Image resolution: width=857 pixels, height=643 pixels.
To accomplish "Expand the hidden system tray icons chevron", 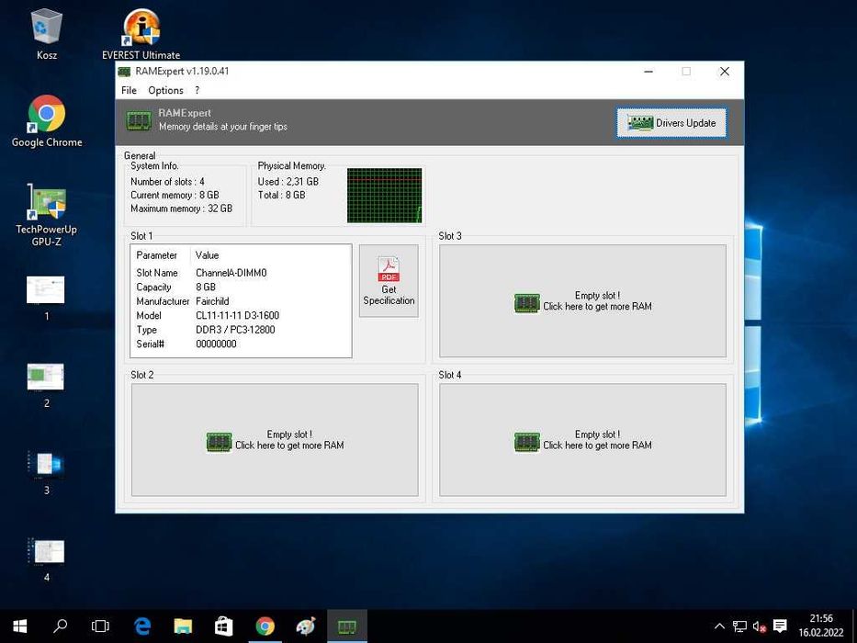I will [720, 626].
